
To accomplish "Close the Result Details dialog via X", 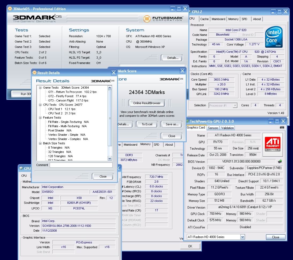I will click(x=114, y=73).
